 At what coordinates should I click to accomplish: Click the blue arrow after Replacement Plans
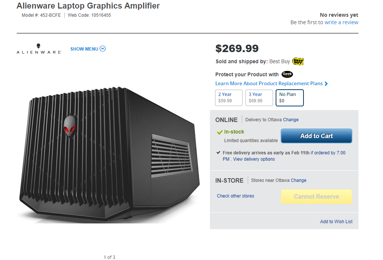tap(326, 84)
